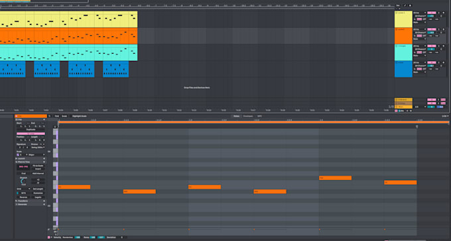
Task: Click the Legato button
Action: coord(38,197)
